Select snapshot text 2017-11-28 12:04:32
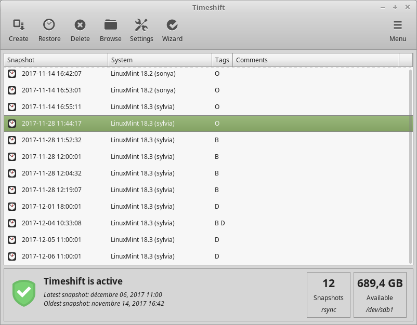417x325 pixels. [51, 173]
